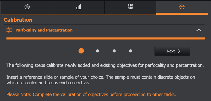The image size is (211, 101).
Task: Open the binary 110 010 data tab
Action: [130, 7]
